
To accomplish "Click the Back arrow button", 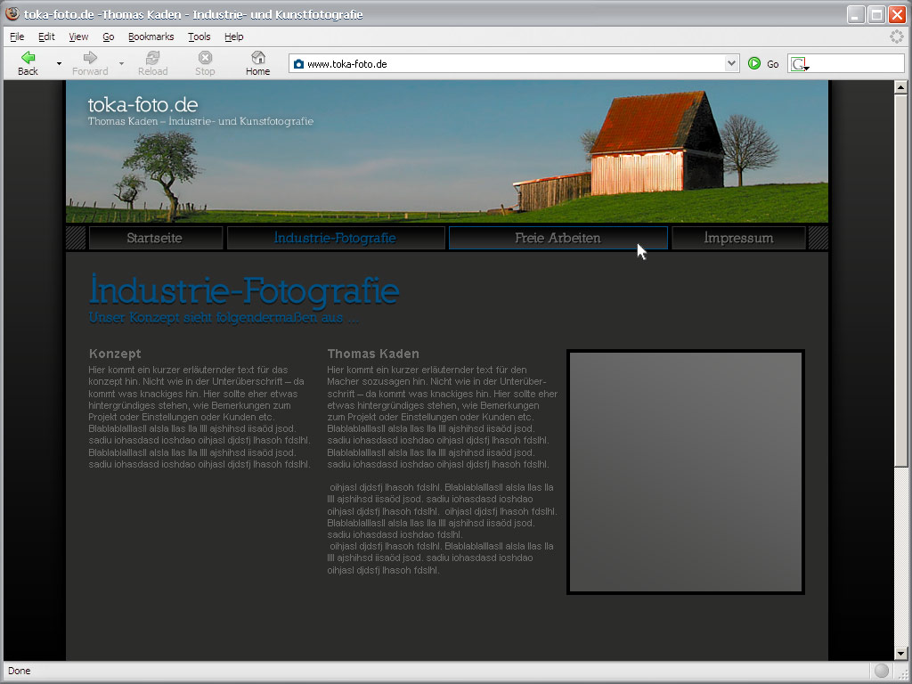I will tap(28, 59).
